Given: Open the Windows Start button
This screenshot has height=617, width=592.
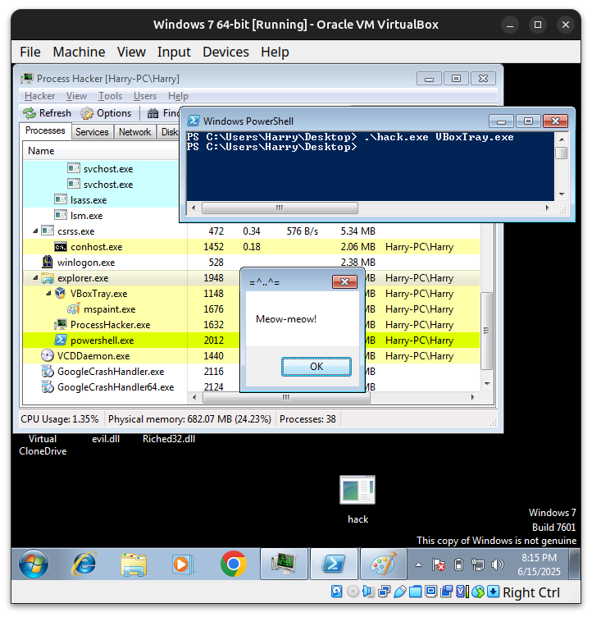Looking at the screenshot, I should click(x=34, y=564).
